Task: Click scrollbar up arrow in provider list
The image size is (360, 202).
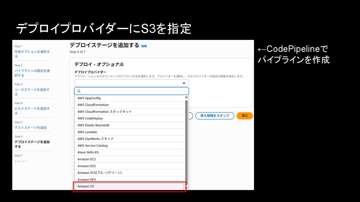Action: click(186, 97)
